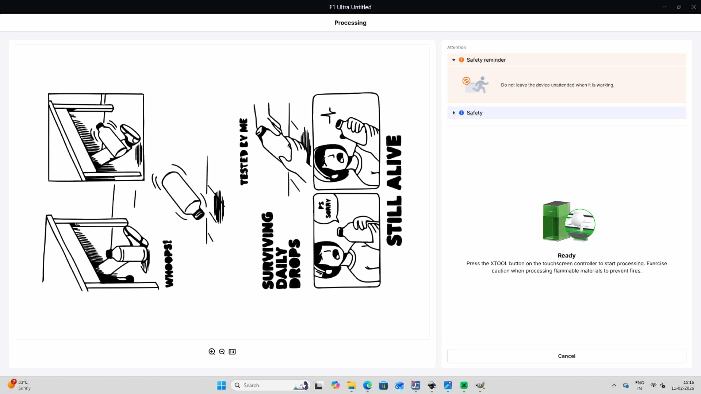Open File Explorer from taskbar
Image resolution: width=701 pixels, height=394 pixels.
[x=351, y=385]
